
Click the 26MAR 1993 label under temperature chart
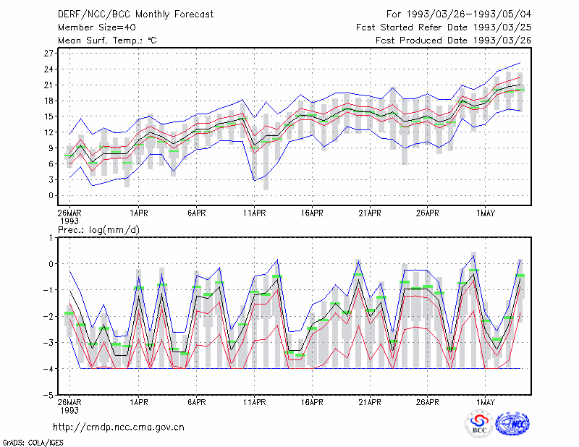[69, 217]
